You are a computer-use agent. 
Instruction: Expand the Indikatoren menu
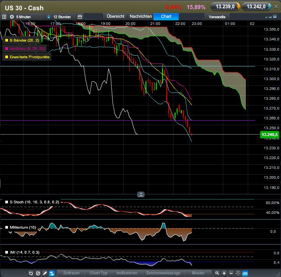[x=127, y=273]
